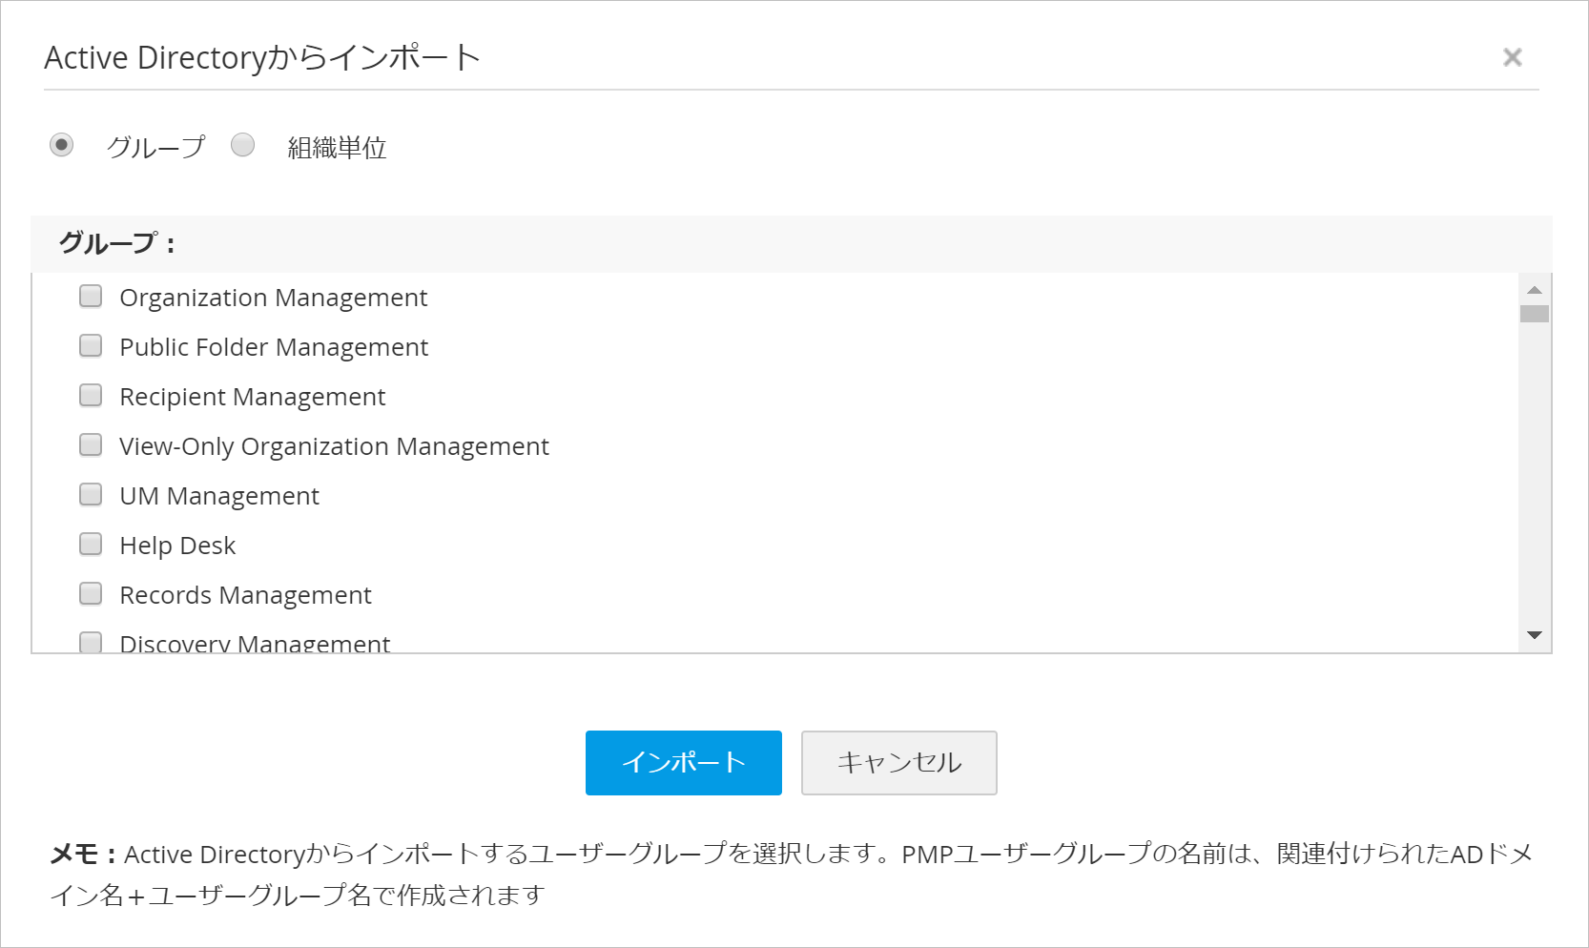Image resolution: width=1589 pixels, height=948 pixels.
Task: Select the Help Desk checkbox
Action: 91,545
